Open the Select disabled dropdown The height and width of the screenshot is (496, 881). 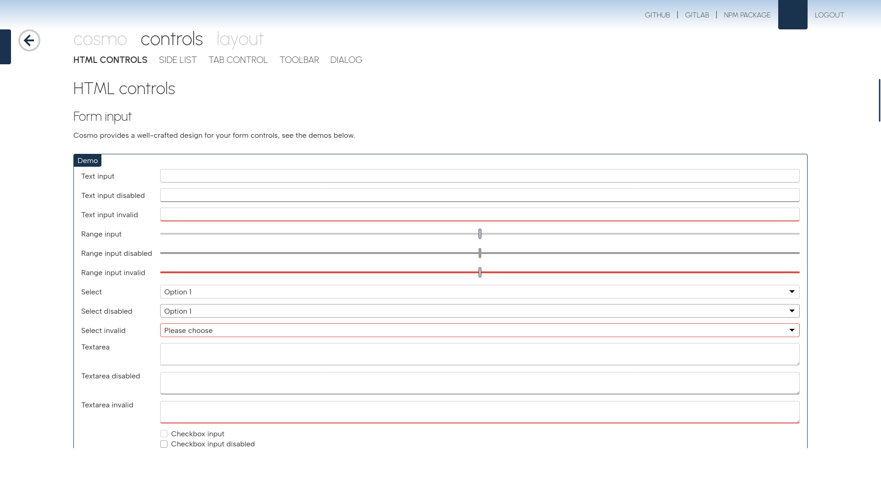click(x=480, y=311)
